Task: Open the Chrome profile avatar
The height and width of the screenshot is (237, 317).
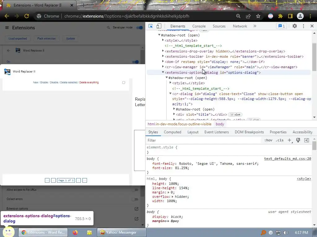Action: pos(300,16)
